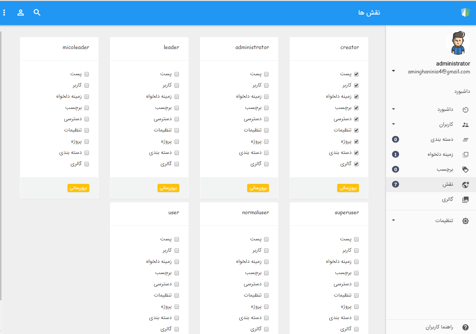The width and height of the screenshot is (476, 334).
Task: Check زمینه دلخواه checkbox in superuser card
Action: [356, 262]
